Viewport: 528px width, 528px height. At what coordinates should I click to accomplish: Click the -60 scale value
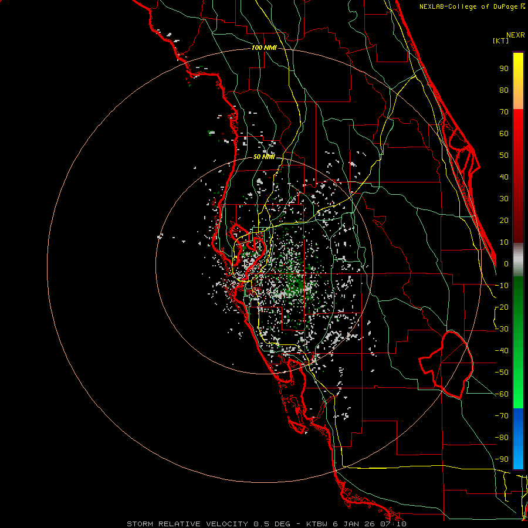coord(502,394)
